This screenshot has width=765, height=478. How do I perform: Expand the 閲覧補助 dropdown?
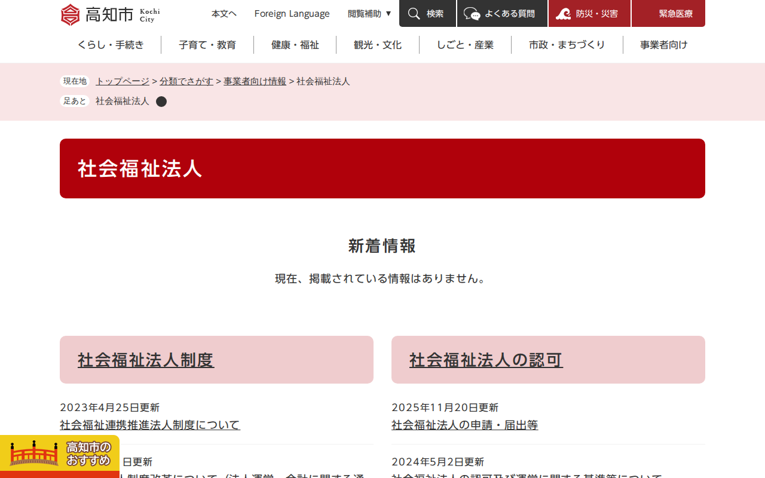tap(369, 13)
